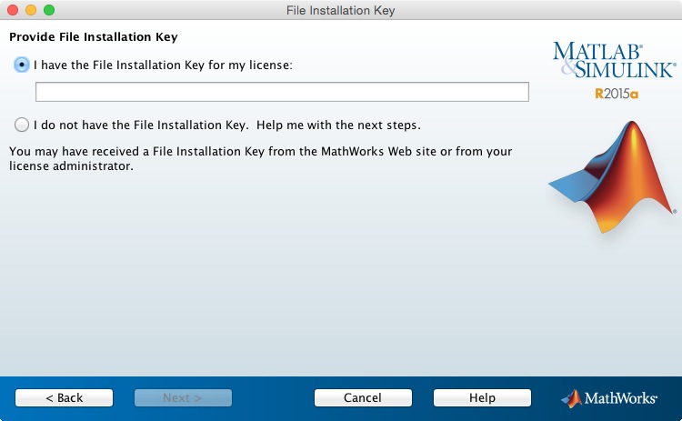Click the MathWorks logo in bottom bar

pos(609,398)
